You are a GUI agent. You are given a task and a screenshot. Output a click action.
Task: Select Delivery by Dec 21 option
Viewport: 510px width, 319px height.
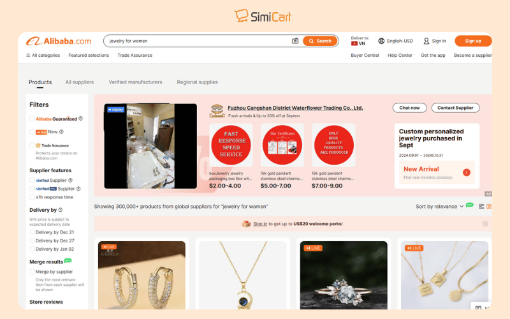pos(32,232)
